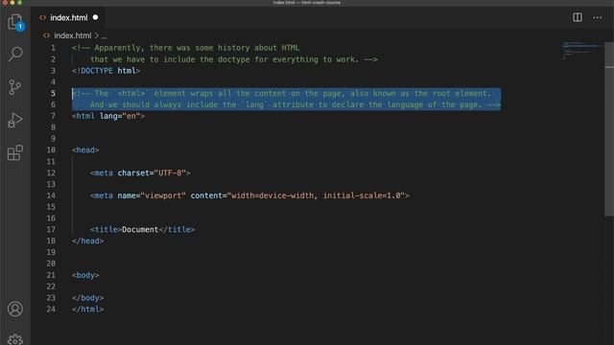Click the <html lang="en"> tag

point(108,116)
